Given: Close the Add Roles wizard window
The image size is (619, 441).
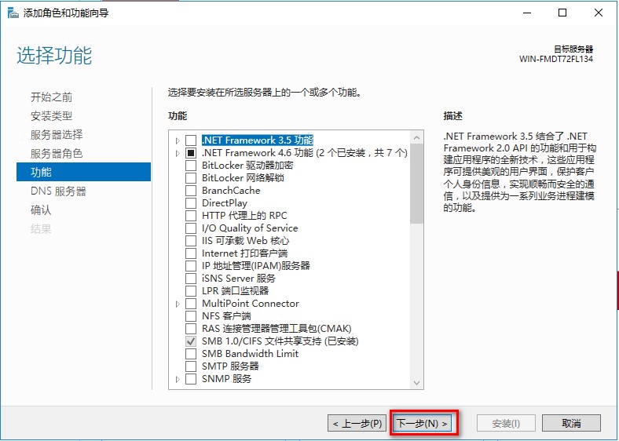Looking at the screenshot, I should pyautogui.click(x=599, y=13).
